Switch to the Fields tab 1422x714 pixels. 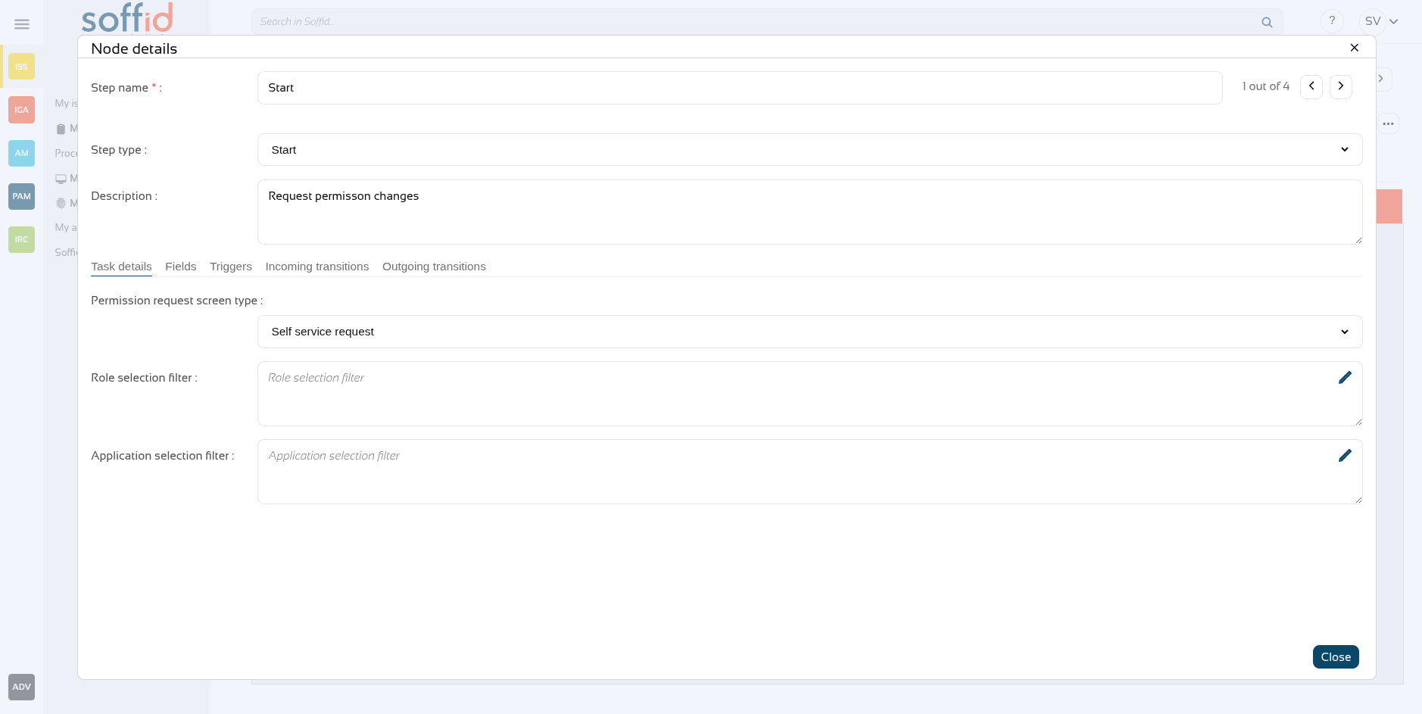tap(180, 267)
